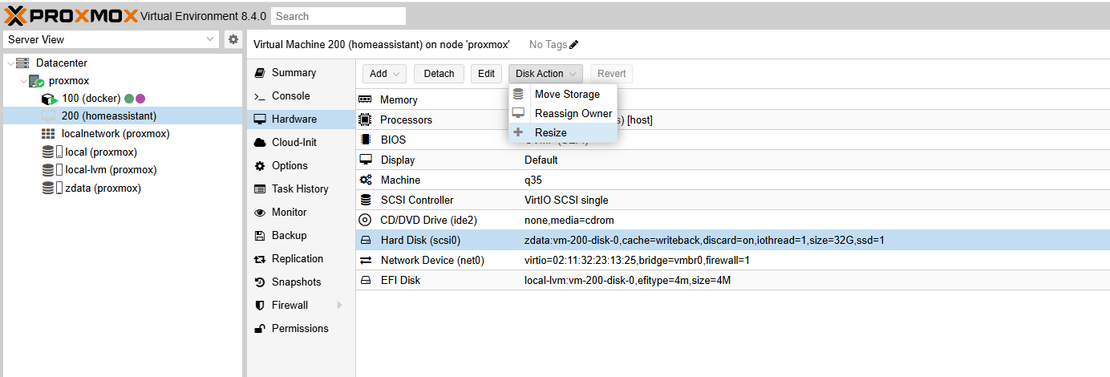Screen dimensions: 1110x377
Task: Select the zdata storage in tree
Action: click(x=103, y=188)
